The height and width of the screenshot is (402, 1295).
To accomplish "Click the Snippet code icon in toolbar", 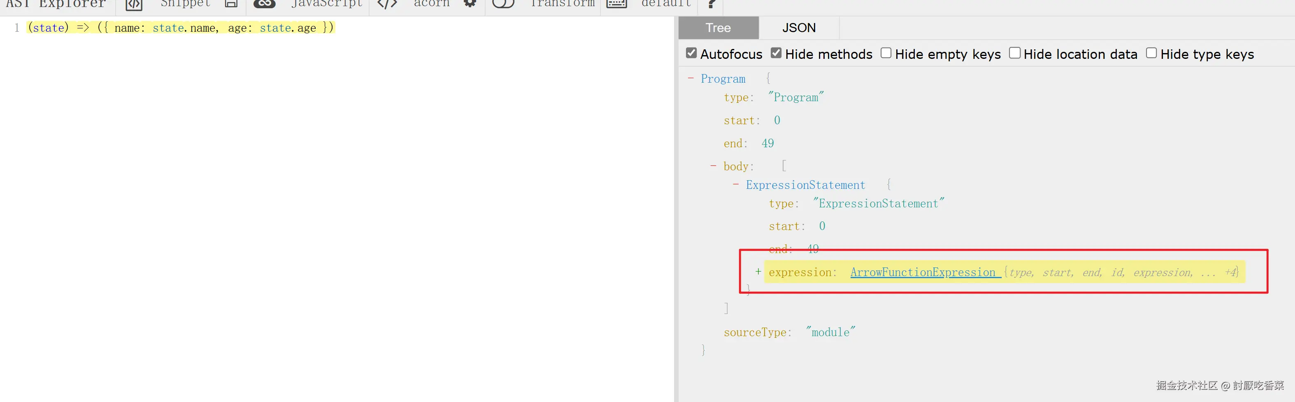I will [x=134, y=5].
